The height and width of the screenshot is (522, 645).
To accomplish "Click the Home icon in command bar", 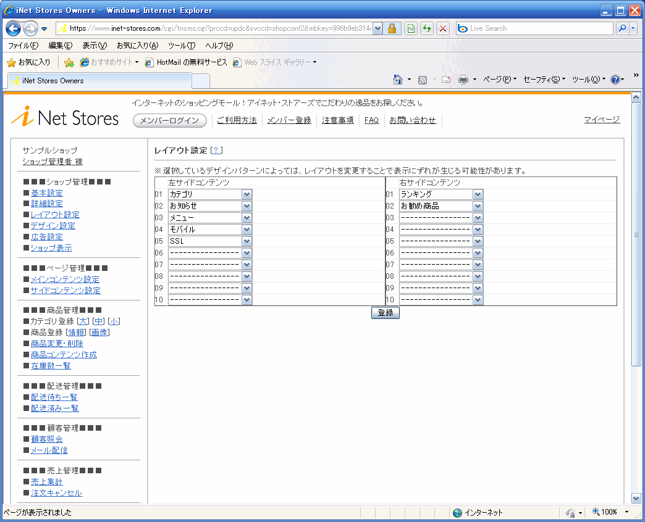I will point(398,80).
